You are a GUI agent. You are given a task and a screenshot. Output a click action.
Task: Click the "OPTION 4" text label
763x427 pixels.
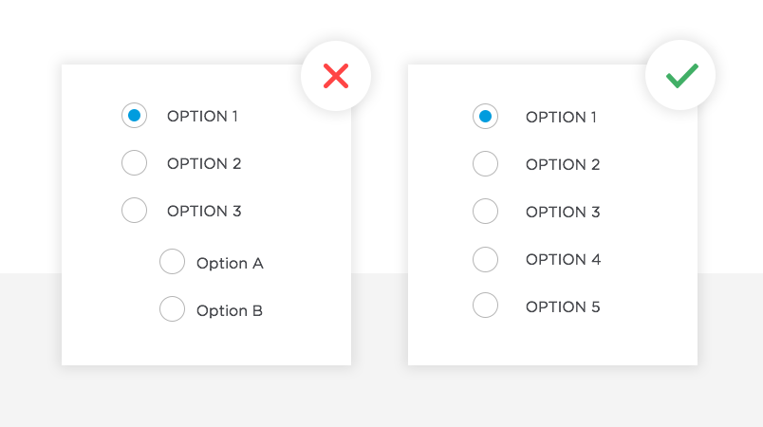tap(563, 259)
